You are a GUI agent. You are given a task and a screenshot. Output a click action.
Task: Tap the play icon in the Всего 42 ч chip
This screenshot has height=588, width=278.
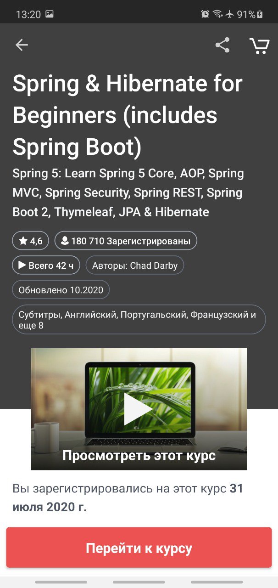(22, 265)
